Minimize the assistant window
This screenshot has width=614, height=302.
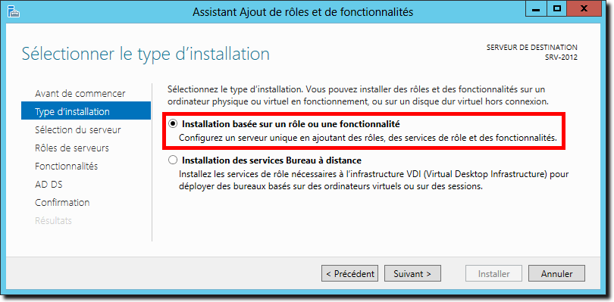[x=539, y=8]
